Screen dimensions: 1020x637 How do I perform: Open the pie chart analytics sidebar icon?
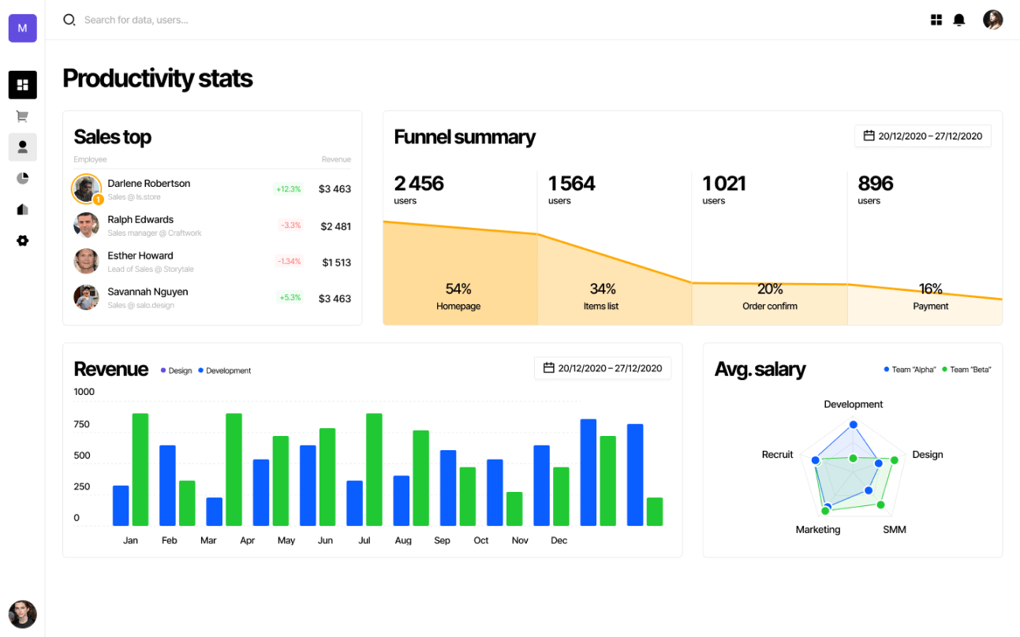(x=22, y=178)
